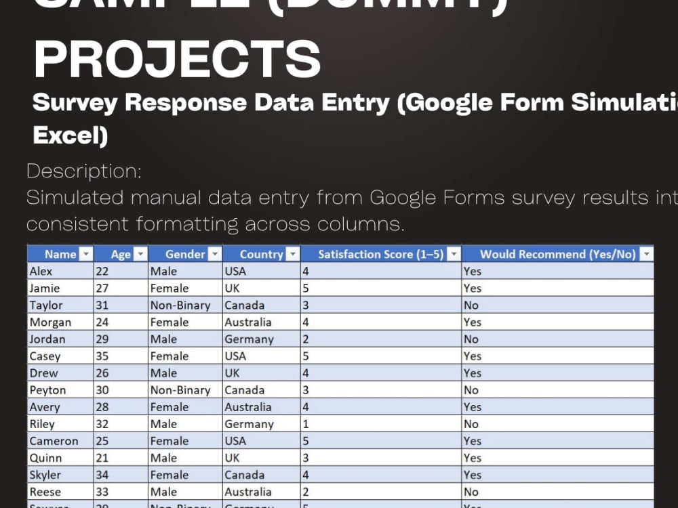Click Taylor's age cell 31
This screenshot has height=508, width=678.
pos(121,305)
